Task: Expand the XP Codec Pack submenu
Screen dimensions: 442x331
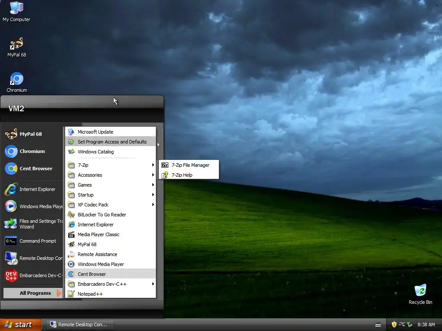Action: click(x=110, y=205)
